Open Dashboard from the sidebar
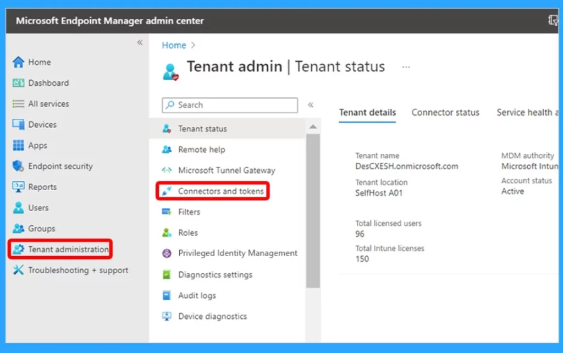Screen dimensions: 563x353 pyautogui.click(x=48, y=83)
